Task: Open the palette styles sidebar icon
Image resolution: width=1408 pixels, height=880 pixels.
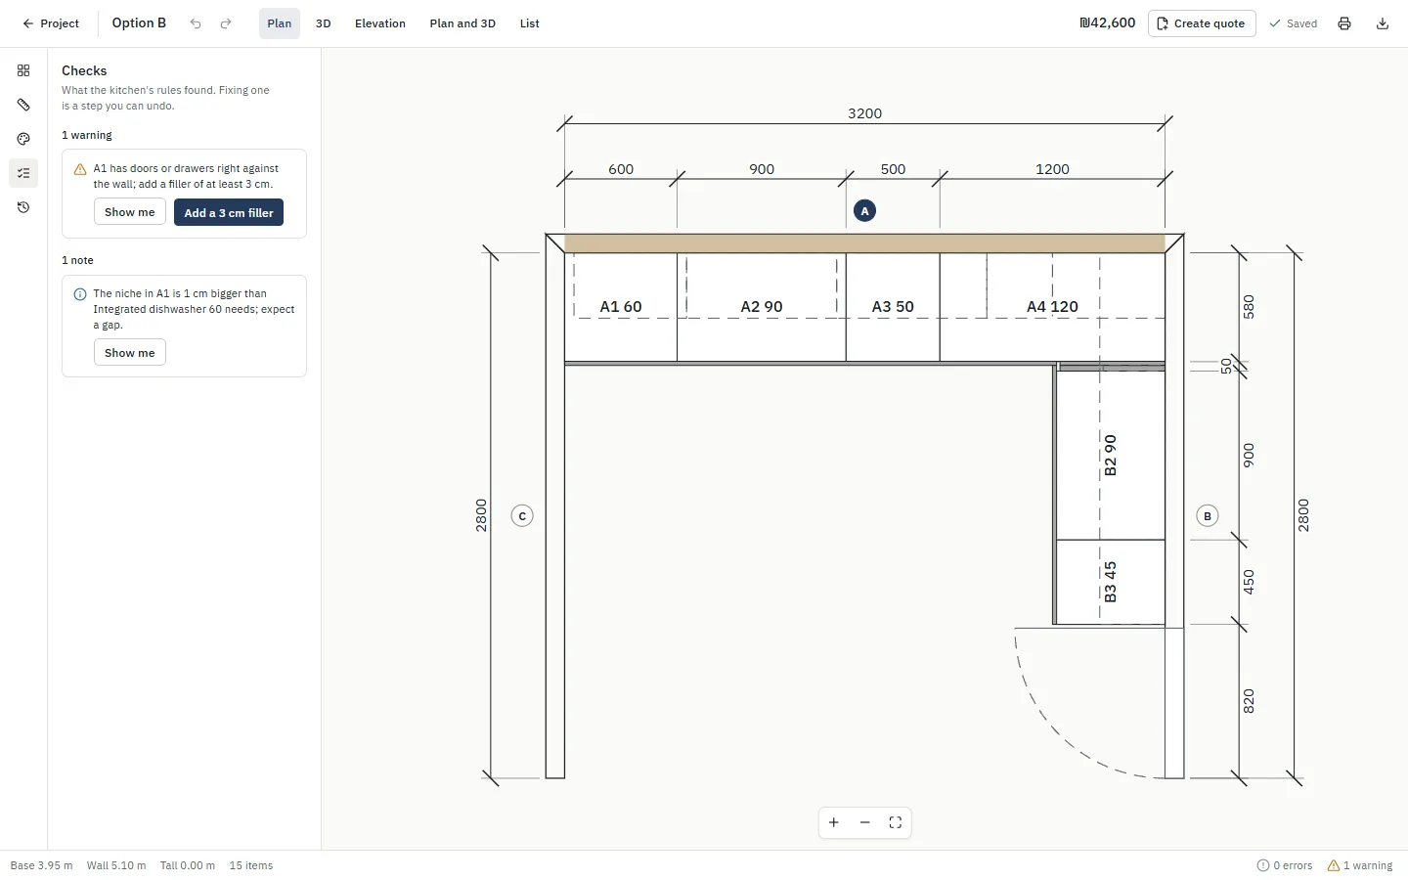Action: [x=23, y=139]
